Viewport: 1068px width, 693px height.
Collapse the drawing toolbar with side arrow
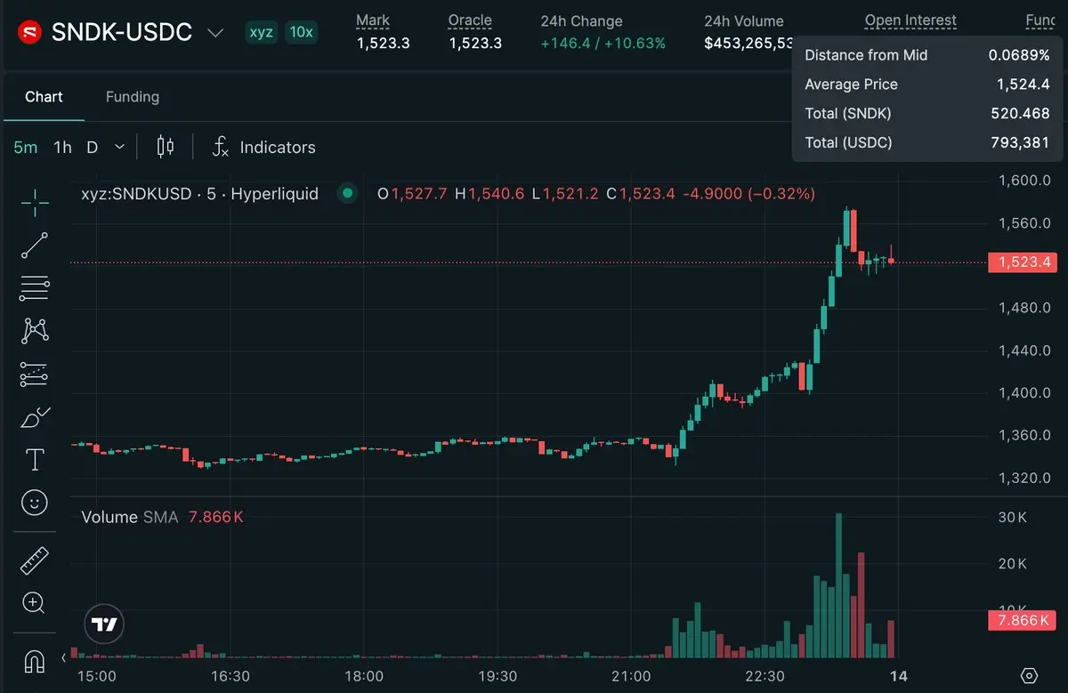(63, 658)
